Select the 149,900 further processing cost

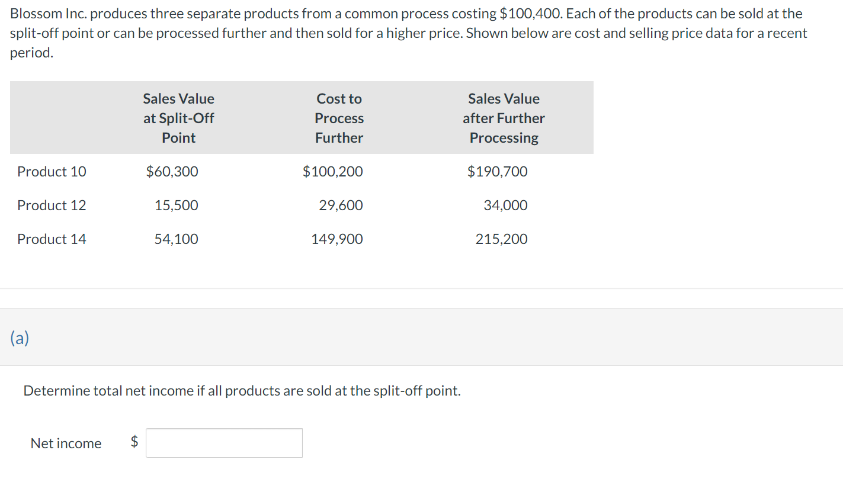[337, 239]
